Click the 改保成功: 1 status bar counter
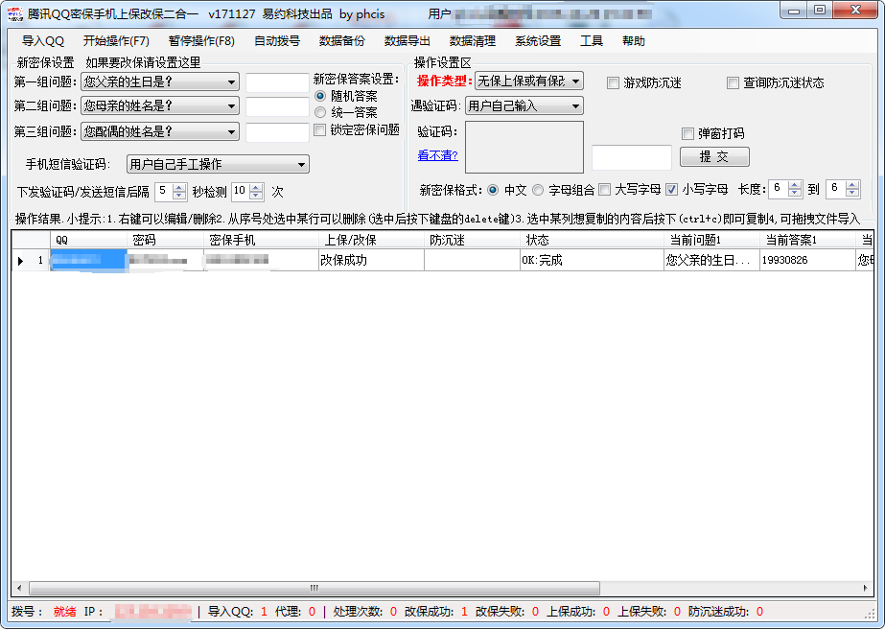The image size is (885, 629). tap(435, 612)
